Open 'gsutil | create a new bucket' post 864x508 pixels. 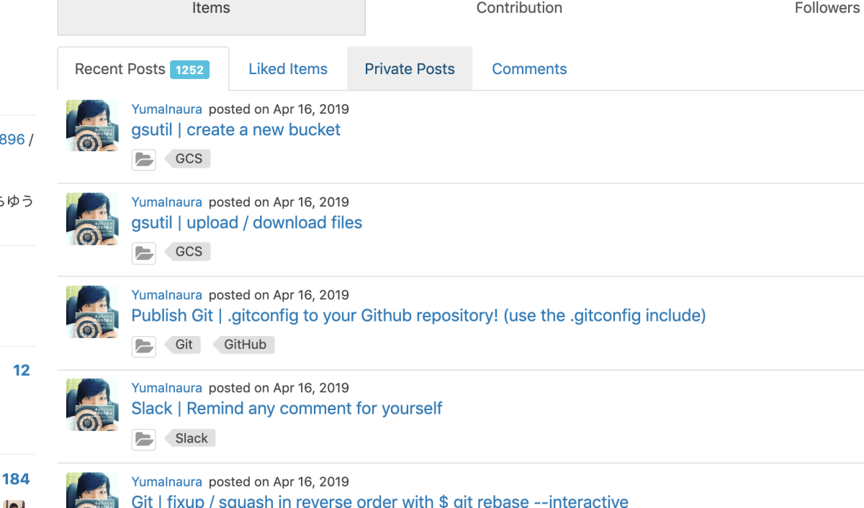(x=236, y=130)
